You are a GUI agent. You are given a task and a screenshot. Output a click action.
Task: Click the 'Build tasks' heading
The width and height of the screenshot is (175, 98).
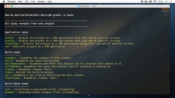pyautogui.click(x=13, y=52)
